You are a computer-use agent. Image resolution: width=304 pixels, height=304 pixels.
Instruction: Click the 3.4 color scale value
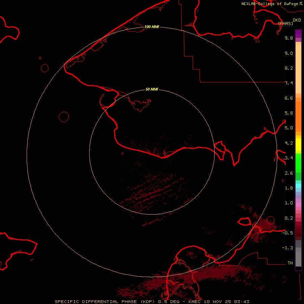pyautogui.click(x=289, y=158)
